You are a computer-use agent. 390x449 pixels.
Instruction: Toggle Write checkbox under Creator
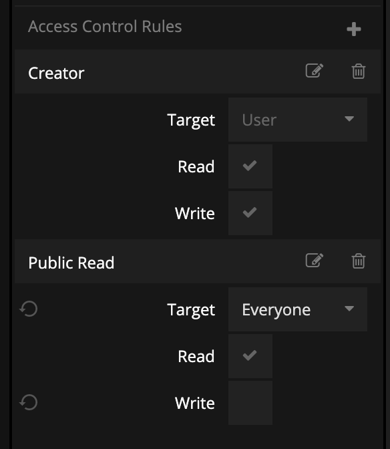[250, 213]
